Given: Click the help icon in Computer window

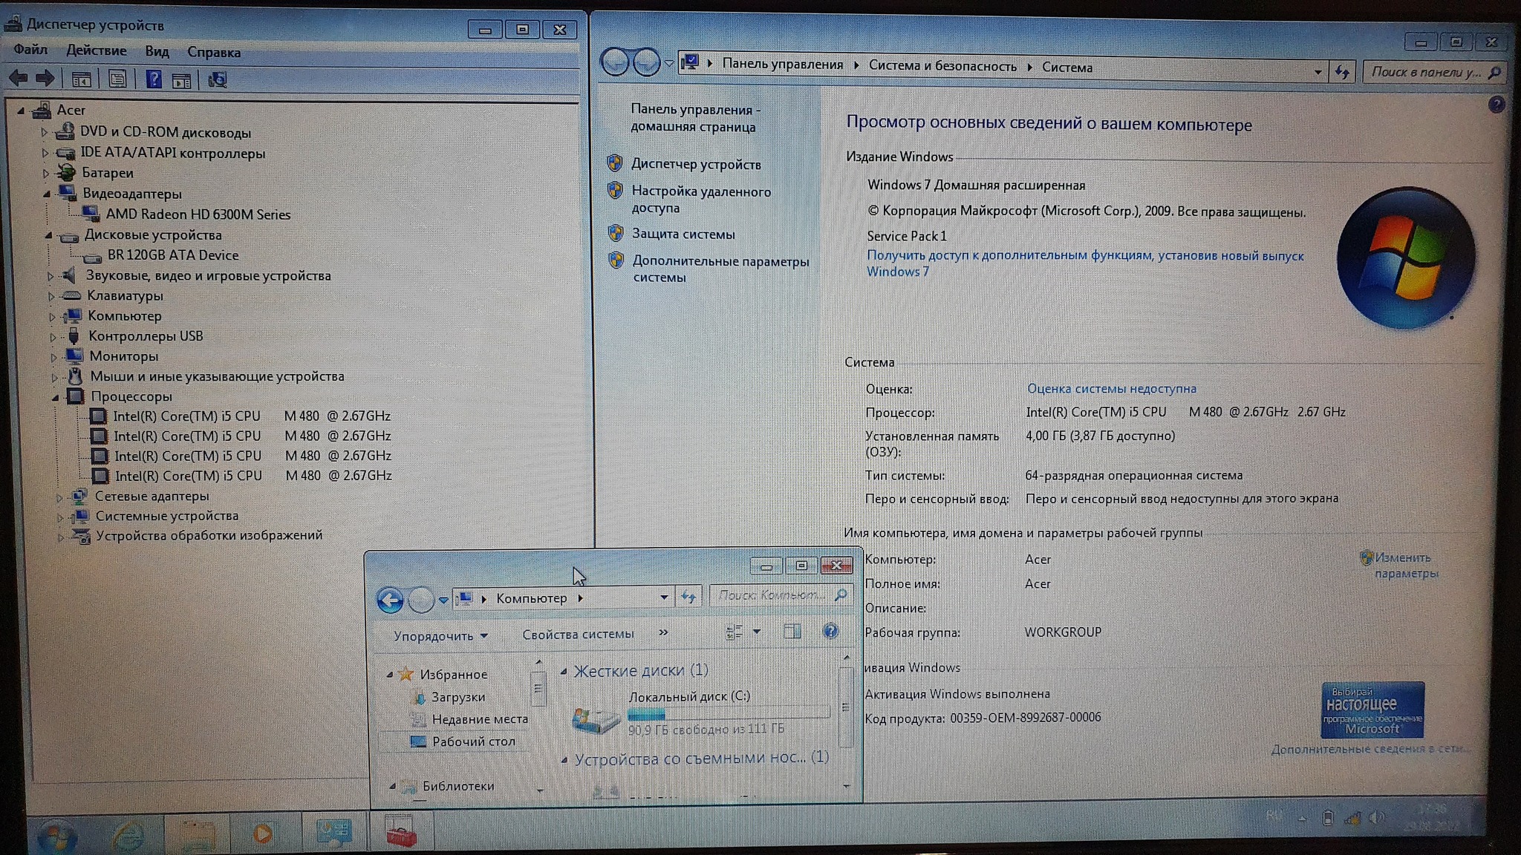Looking at the screenshot, I should click(x=830, y=631).
